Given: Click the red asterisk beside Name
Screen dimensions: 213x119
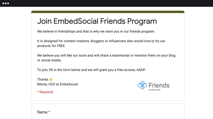Looking at the screenshot, I should tap(49, 112).
